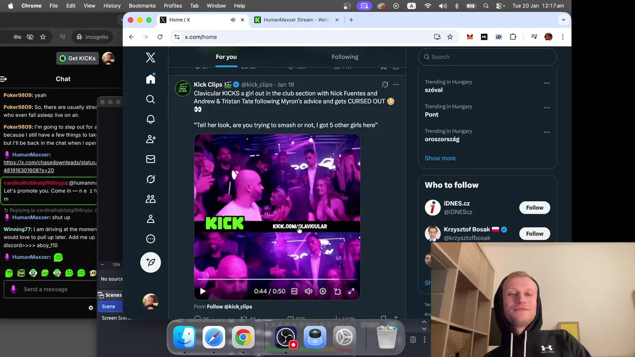This screenshot has height=357, width=635.
Task: Open Messages envelope in X sidebar
Action: pos(150,159)
